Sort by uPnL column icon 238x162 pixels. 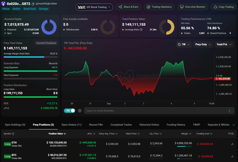point(94,134)
